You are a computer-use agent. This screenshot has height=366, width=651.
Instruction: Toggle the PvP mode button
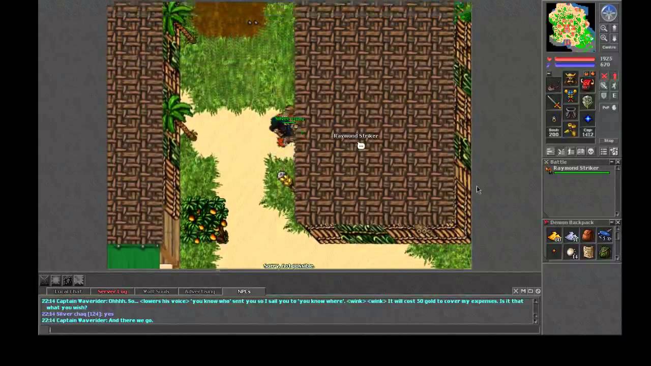pyautogui.click(x=609, y=108)
